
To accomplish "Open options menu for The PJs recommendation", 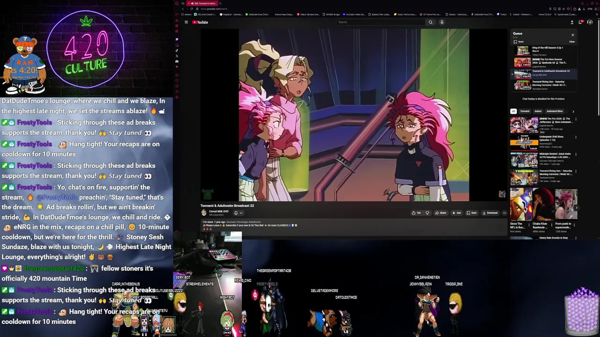I will pos(576,120).
